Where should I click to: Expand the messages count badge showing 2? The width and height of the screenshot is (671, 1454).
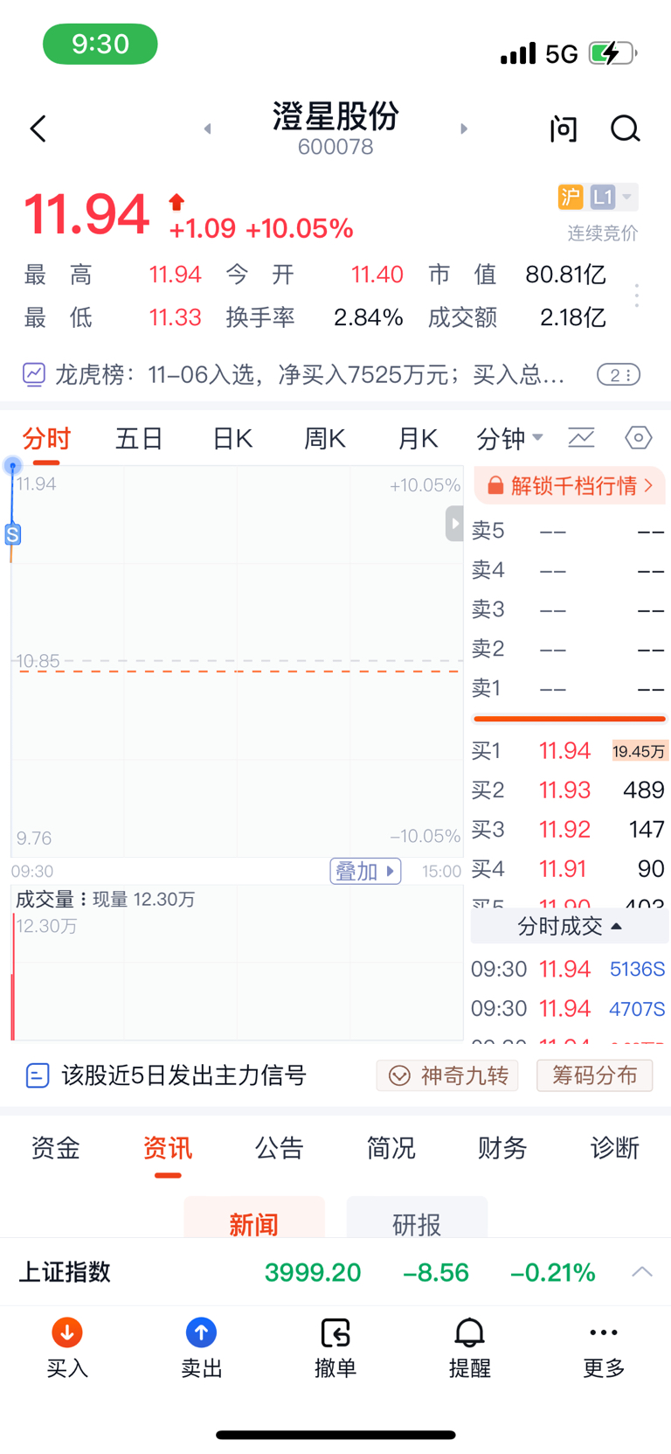[619, 375]
